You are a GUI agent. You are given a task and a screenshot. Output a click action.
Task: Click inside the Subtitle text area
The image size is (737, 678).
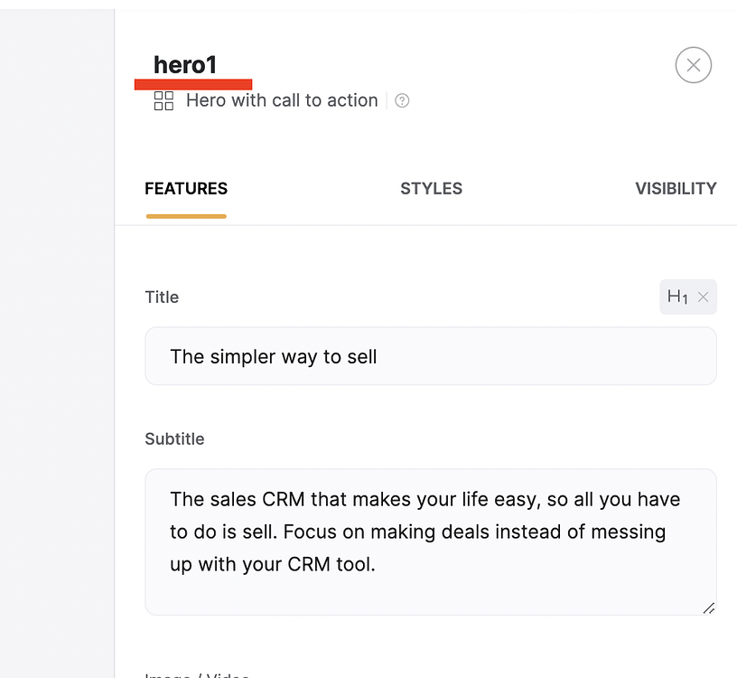(431, 542)
